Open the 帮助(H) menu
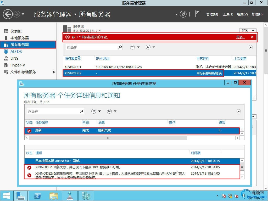This screenshot has width=268, height=201. coord(257,14)
